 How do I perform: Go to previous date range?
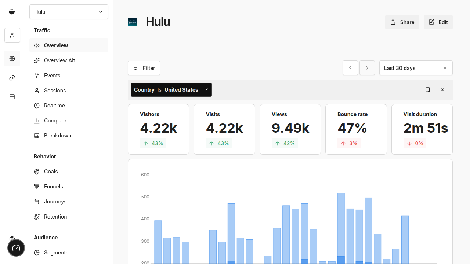click(x=350, y=68)
